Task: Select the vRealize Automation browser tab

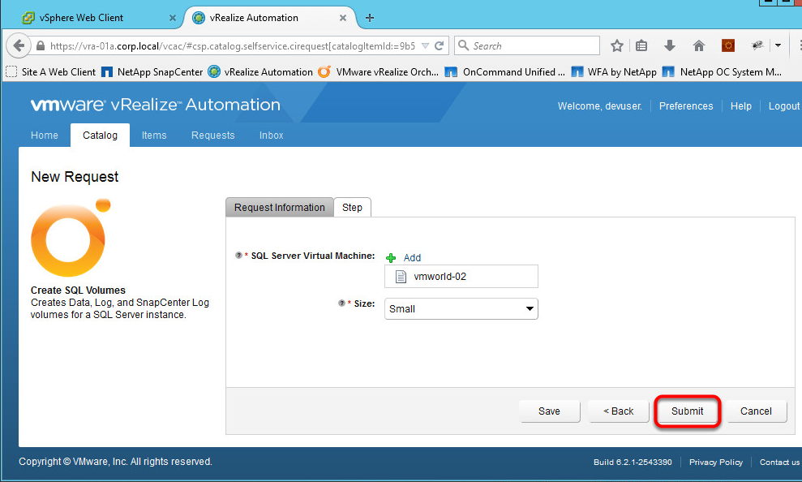Action: coord(269,18)
